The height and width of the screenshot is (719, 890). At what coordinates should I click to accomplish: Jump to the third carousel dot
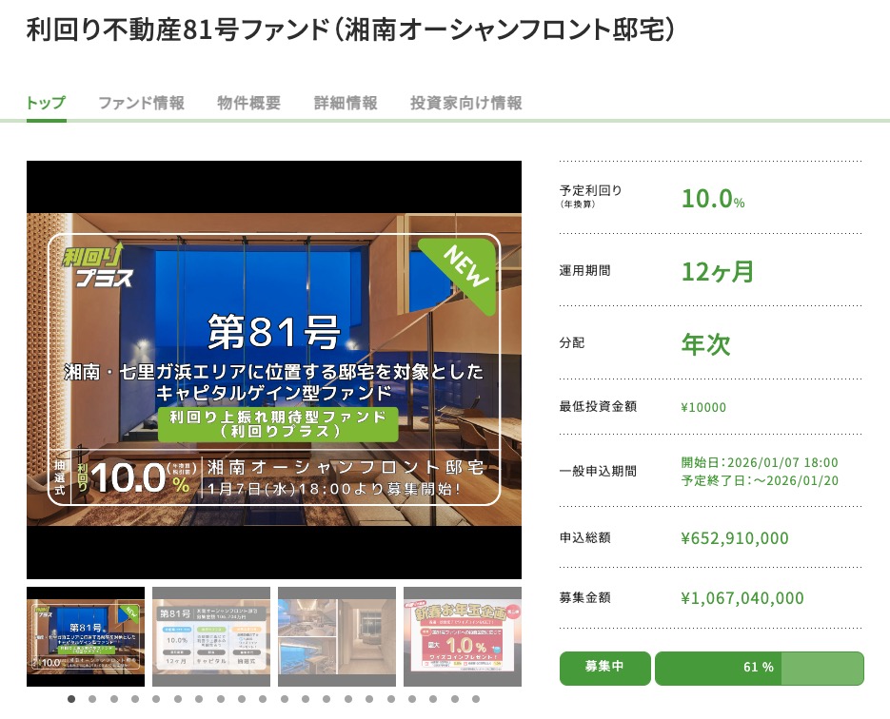click(114, 699)
